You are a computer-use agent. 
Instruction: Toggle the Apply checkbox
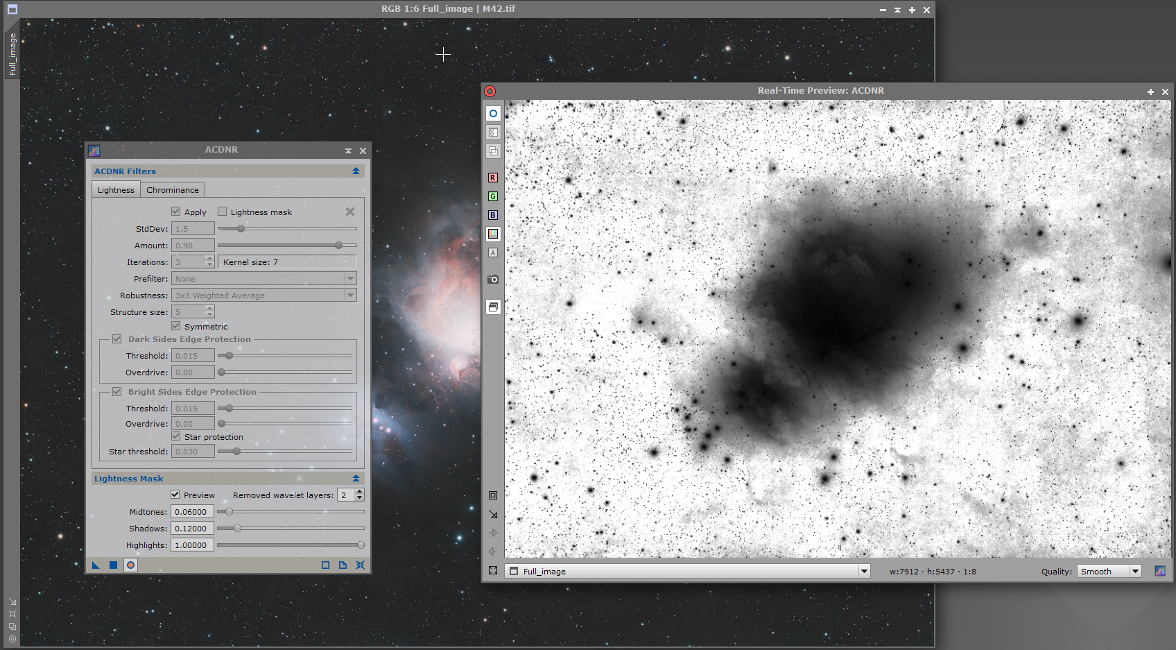coord(176,212)
